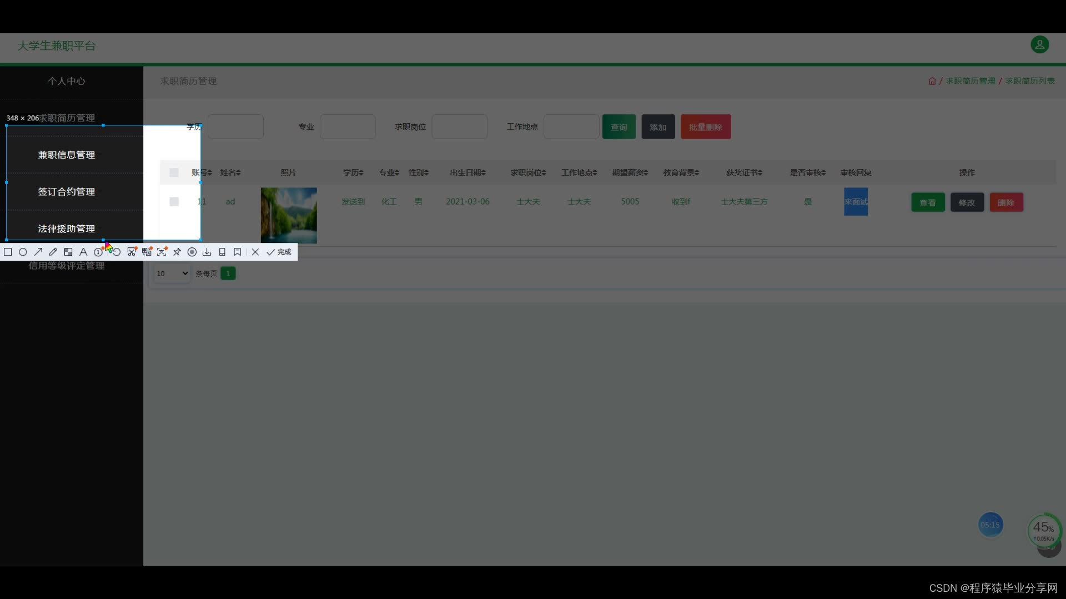Open 法律援助管理 sidebar menu item
This screenshot has height=599, width=1066.
[66, 229]
